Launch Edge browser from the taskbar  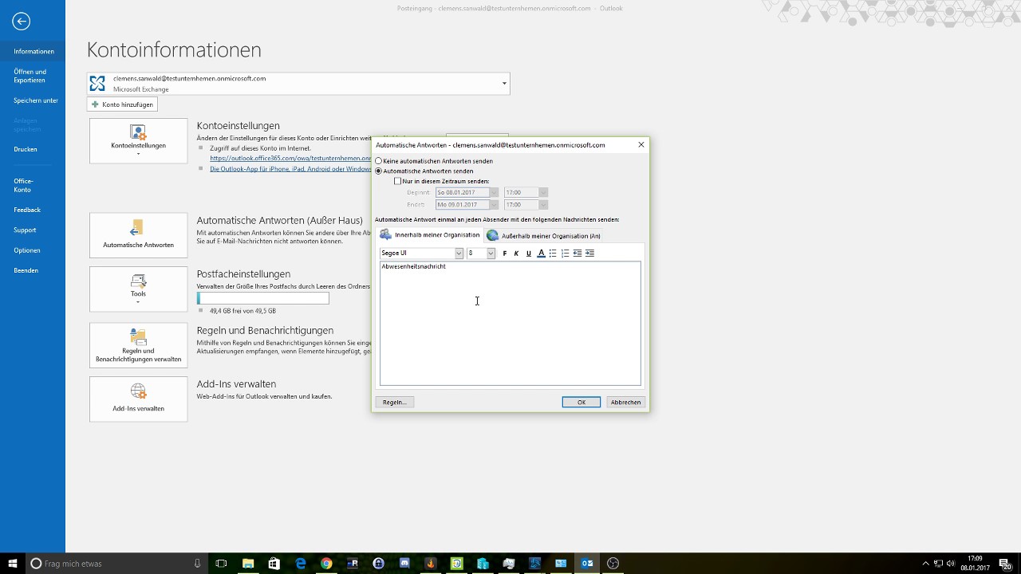[x=301, y=564]
